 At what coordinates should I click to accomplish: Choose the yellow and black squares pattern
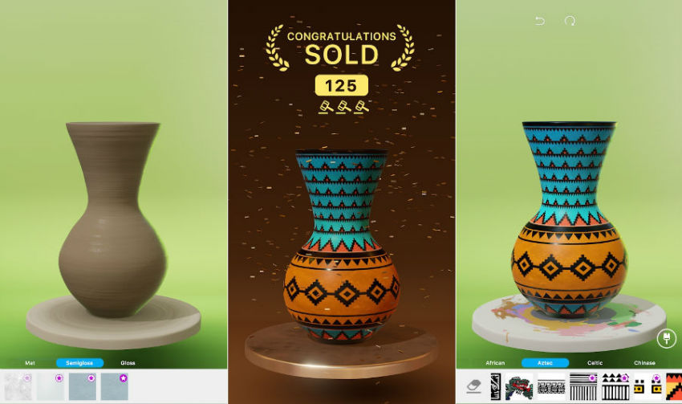click(647, 386)
